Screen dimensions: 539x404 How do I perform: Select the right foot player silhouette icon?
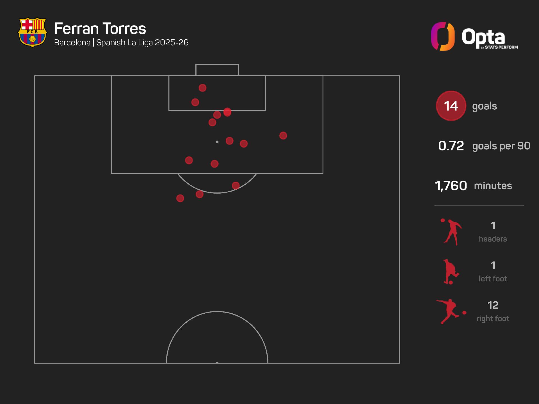pyautogui.click(x=450, y=311)
